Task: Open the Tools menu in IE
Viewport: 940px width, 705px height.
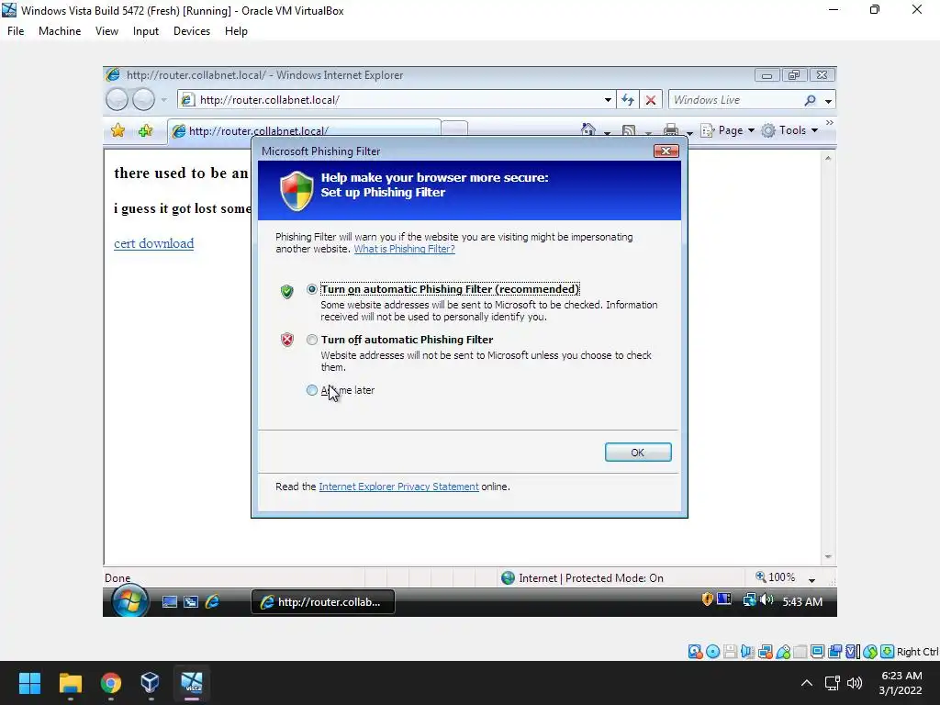Action: 789,130
